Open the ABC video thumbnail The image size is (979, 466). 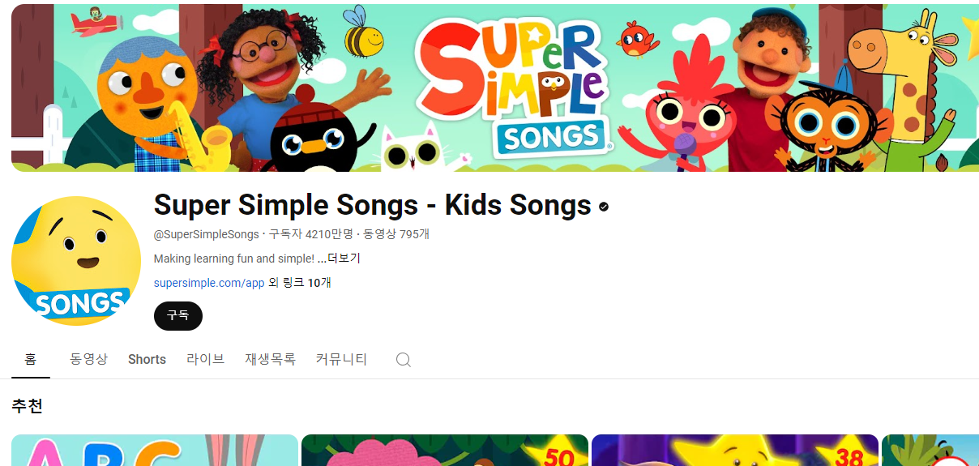[155, 451]
